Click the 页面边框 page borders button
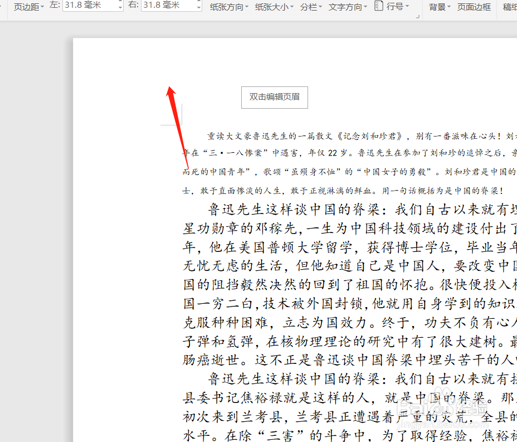Screen dimensions: 517x442 pos(474,7)
